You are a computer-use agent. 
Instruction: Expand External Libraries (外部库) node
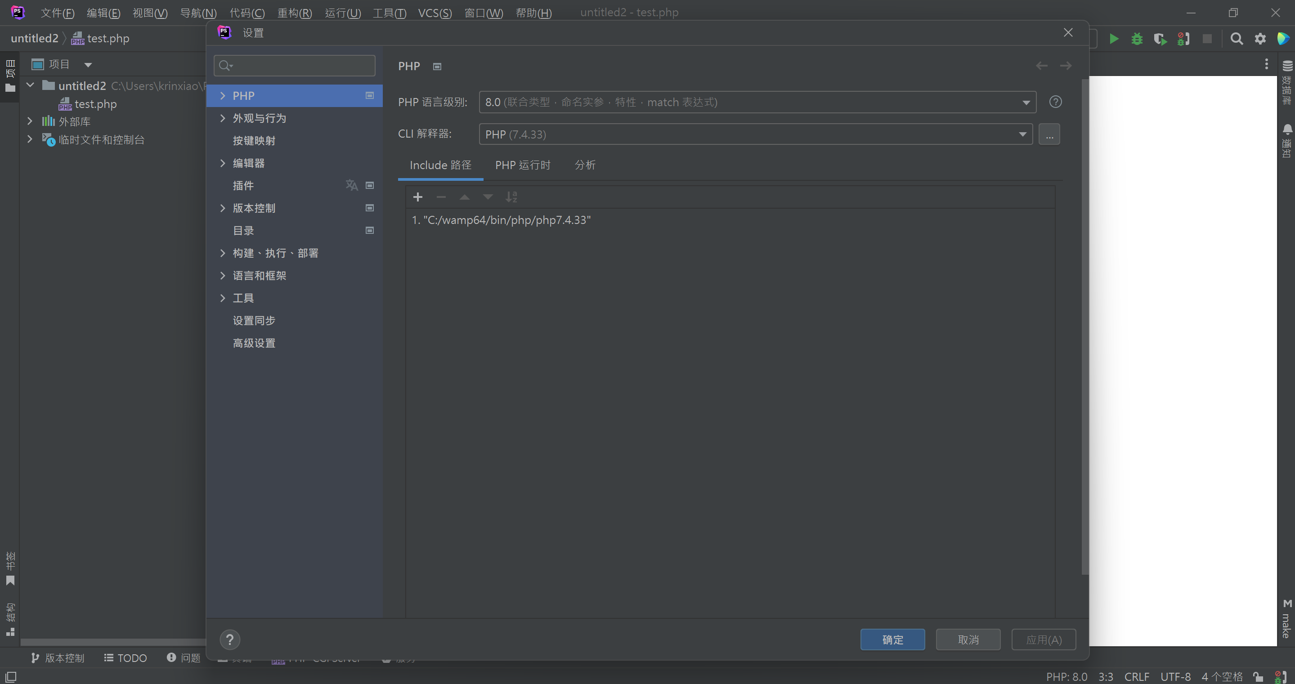[30, 121]
